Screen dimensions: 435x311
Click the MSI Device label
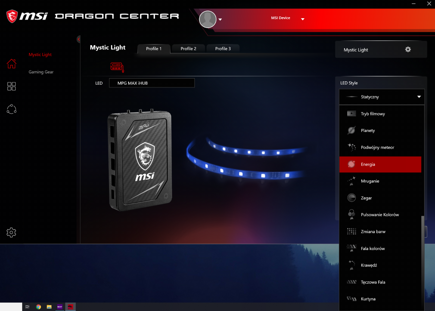(281, 18)
